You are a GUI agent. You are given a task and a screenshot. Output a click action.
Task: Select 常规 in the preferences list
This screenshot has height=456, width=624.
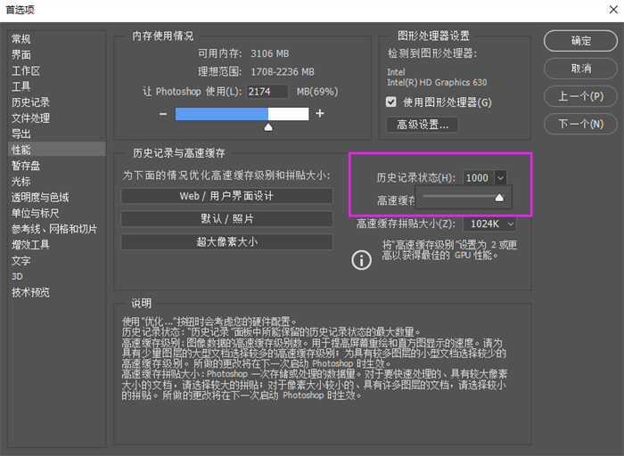21,39
